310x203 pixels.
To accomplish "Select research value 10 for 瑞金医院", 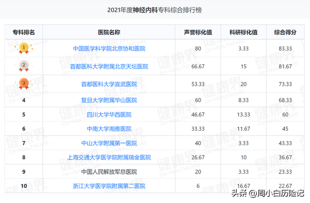I will pyautogui.click(x=243, y=157).
